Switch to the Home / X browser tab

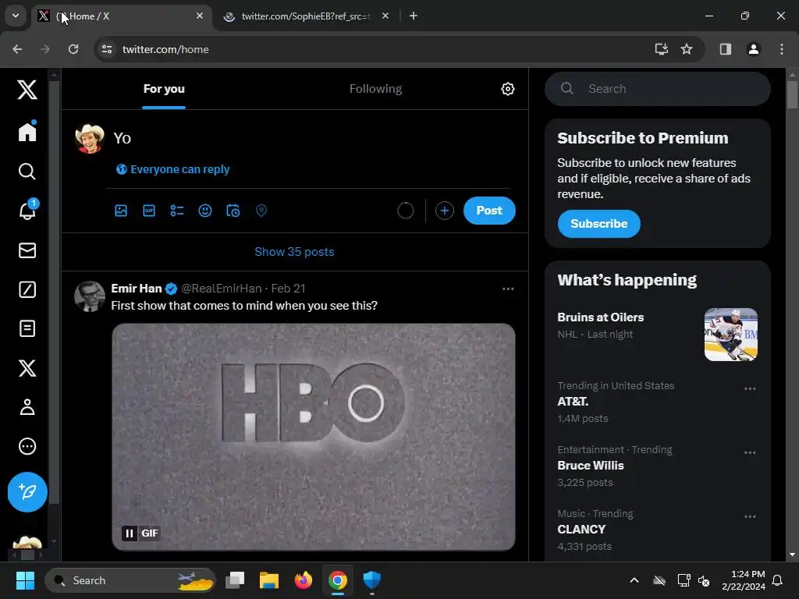click(x=121, y=16)
